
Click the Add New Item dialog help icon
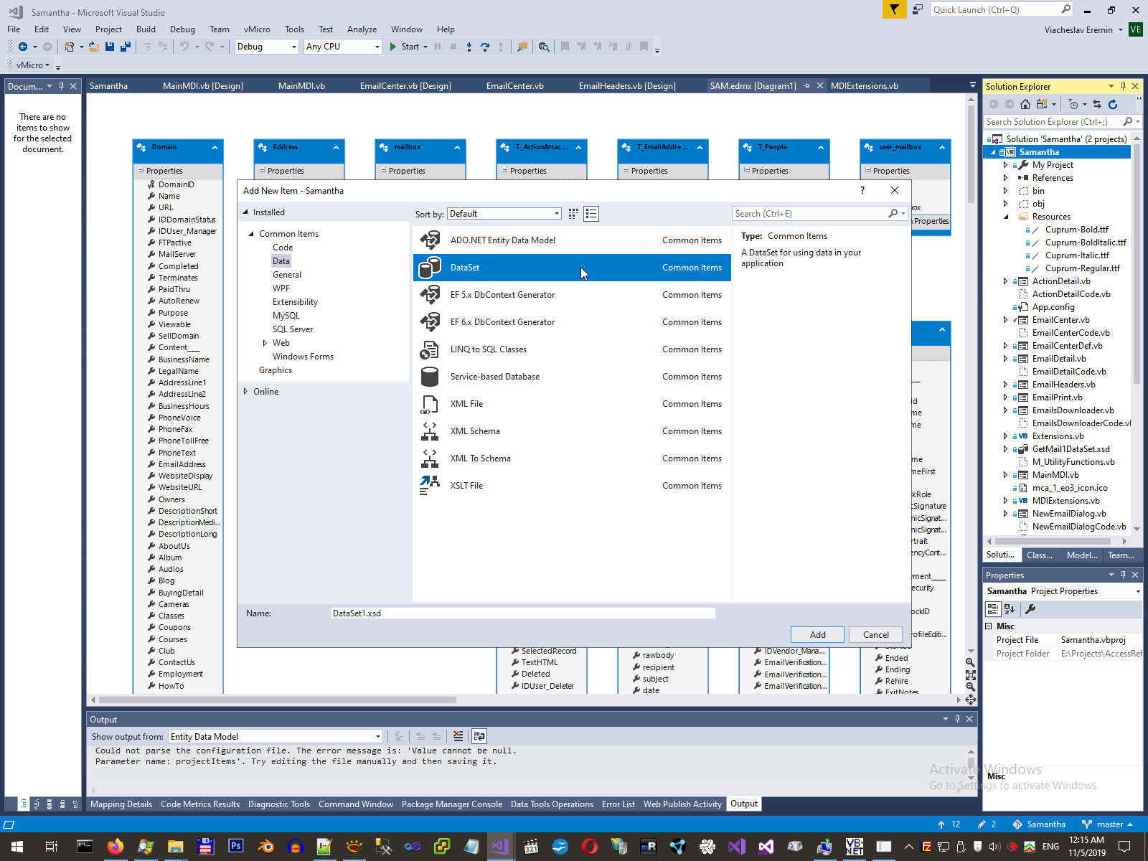(x=862, y=190)
